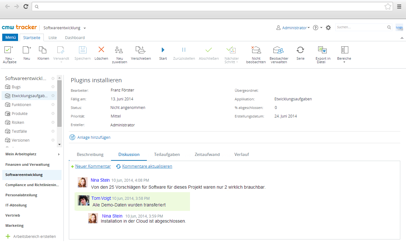
Task: Open the browser hamburger menu
Action: tap(399, 6)
